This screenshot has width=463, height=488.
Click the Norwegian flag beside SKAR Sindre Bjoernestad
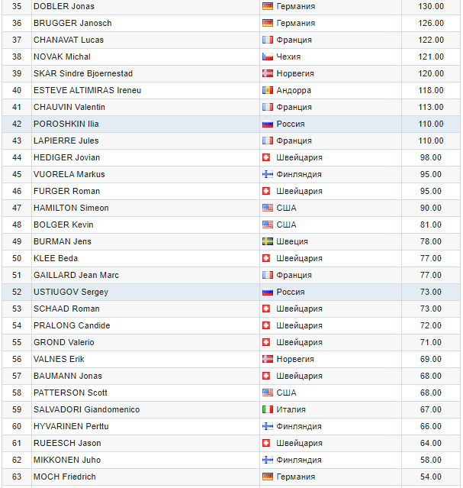267,73
